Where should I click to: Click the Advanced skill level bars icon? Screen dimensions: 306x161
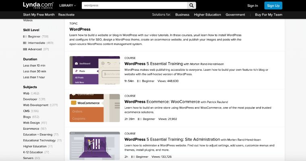coord(25,49)
